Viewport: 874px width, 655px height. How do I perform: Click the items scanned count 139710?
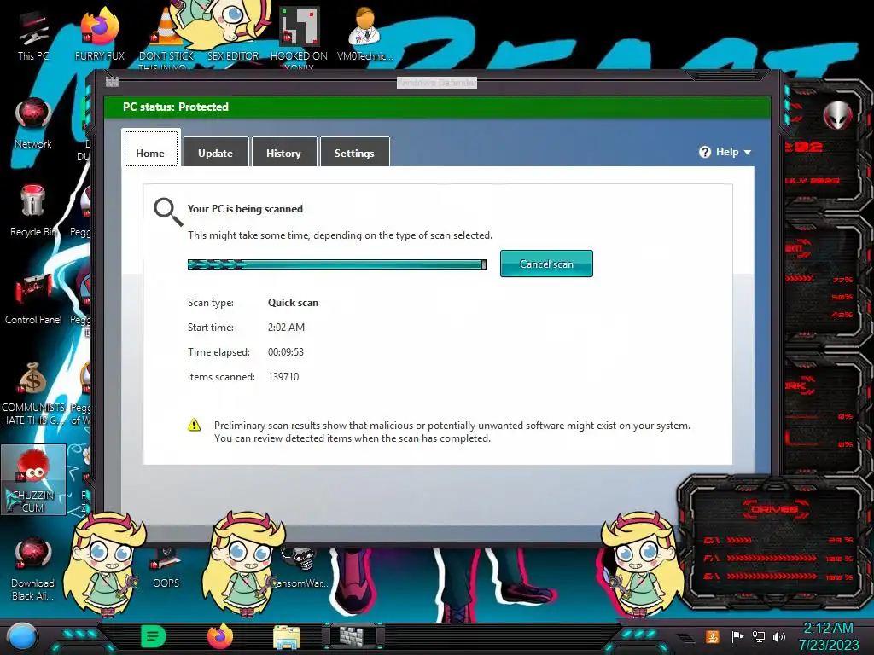click(283, 376)
